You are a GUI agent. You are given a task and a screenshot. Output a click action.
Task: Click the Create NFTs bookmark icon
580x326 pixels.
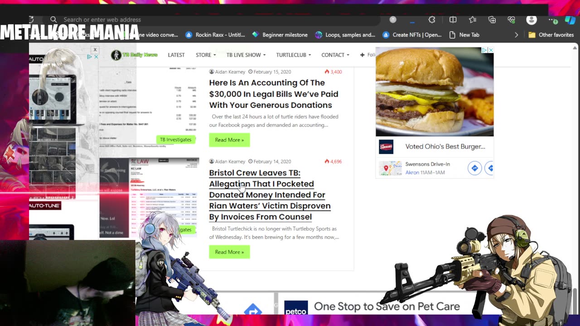click(x=386, y=35)
